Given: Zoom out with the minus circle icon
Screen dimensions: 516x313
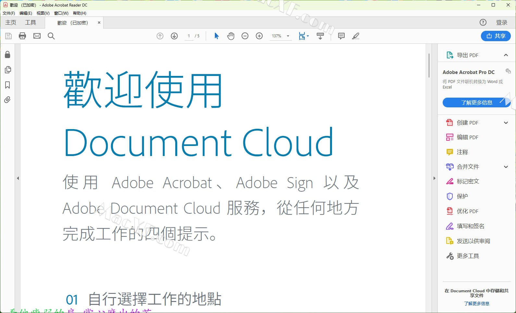Looking at the screenshot, I should point(245,36).
